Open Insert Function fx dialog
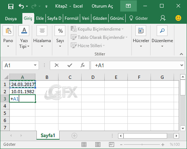187x149 pixels. tap(83, 65)
